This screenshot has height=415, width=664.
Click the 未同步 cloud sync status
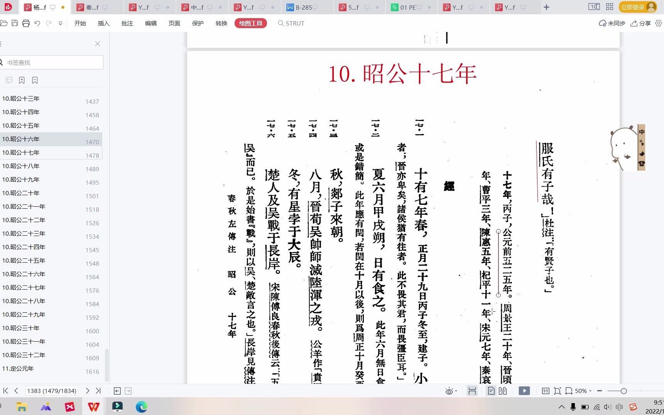[612, 23]
